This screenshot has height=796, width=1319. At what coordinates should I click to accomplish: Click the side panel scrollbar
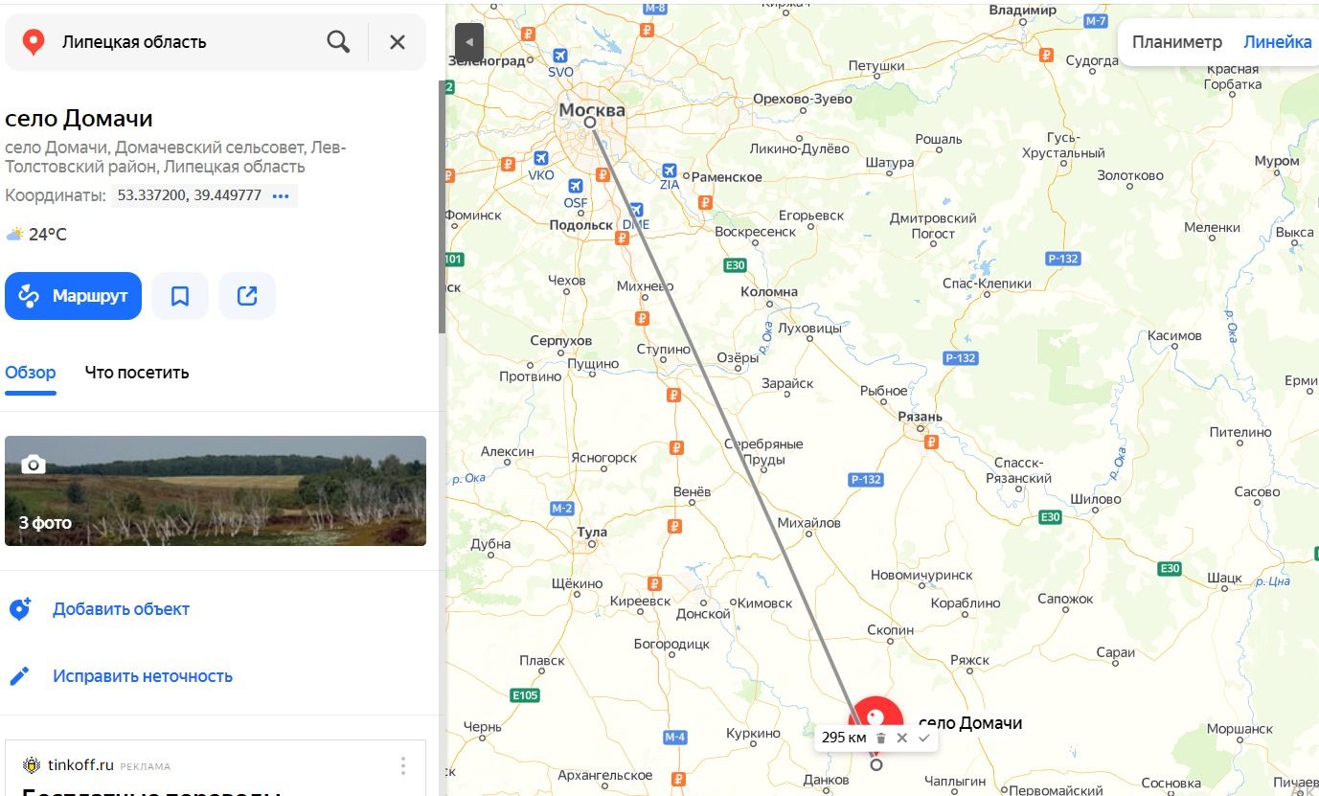[x=443, y=206]
